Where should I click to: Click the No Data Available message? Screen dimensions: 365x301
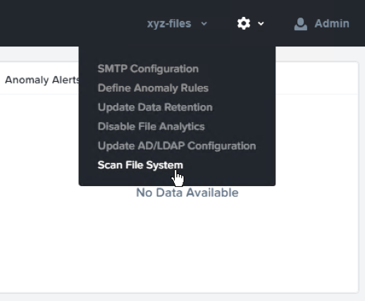tap(187, 192)
